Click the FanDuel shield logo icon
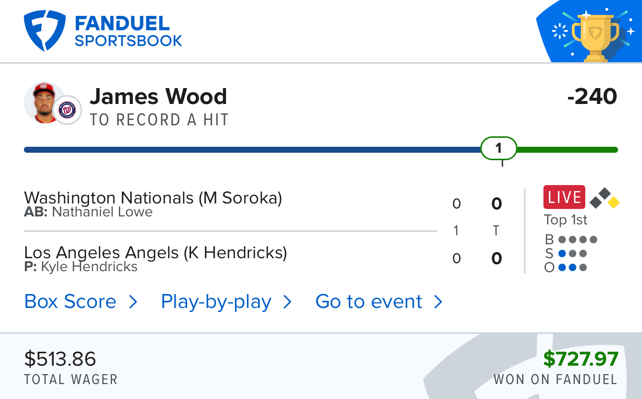The image size is (642, 399). point(45,31)
